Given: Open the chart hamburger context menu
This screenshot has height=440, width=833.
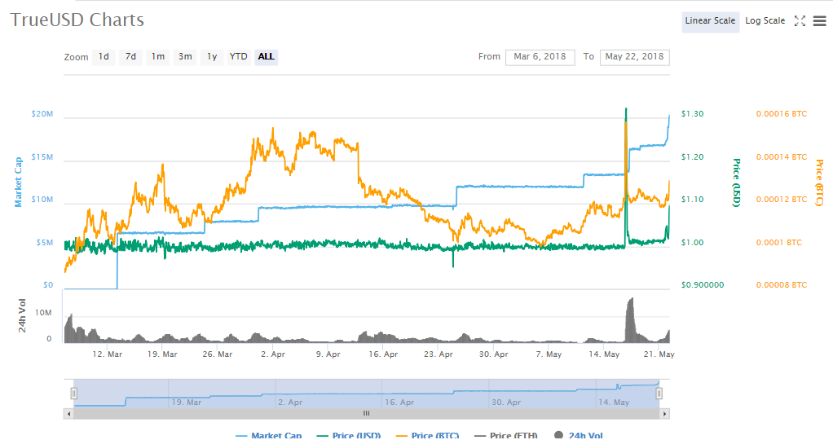Looking at the screenshot, I should click(x=819, y=21).
